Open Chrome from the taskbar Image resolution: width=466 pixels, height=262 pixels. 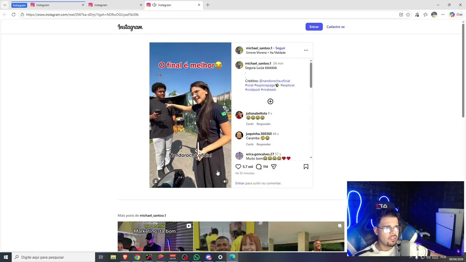click(137, 257)
